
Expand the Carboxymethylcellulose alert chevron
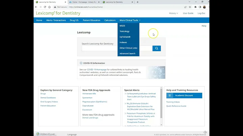click(125, 94)
